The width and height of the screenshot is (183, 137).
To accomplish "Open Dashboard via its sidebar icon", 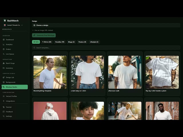I will coord(4,40).
